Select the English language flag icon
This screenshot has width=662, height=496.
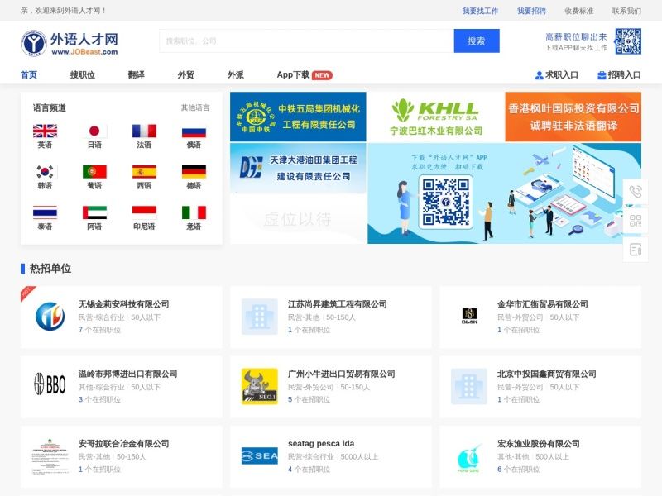(x=45, y=131)
